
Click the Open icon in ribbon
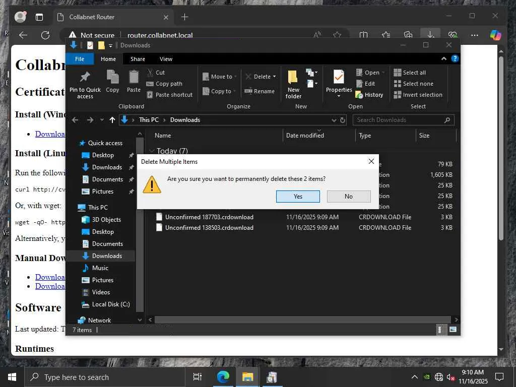[x=359, y=73]
